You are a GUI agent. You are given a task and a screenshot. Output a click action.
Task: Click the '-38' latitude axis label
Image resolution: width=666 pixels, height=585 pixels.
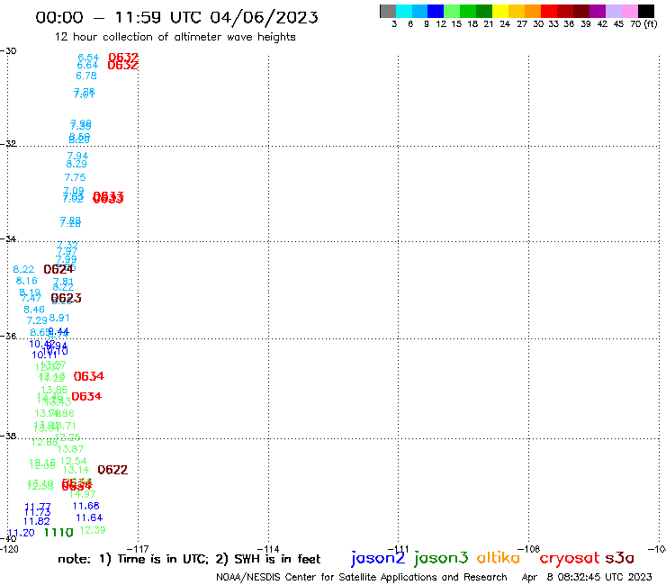(8, 436)
